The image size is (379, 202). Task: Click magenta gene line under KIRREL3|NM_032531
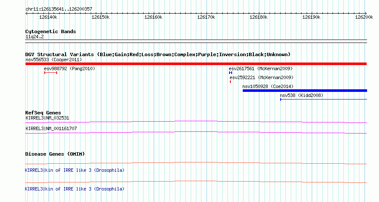(196, 122)
